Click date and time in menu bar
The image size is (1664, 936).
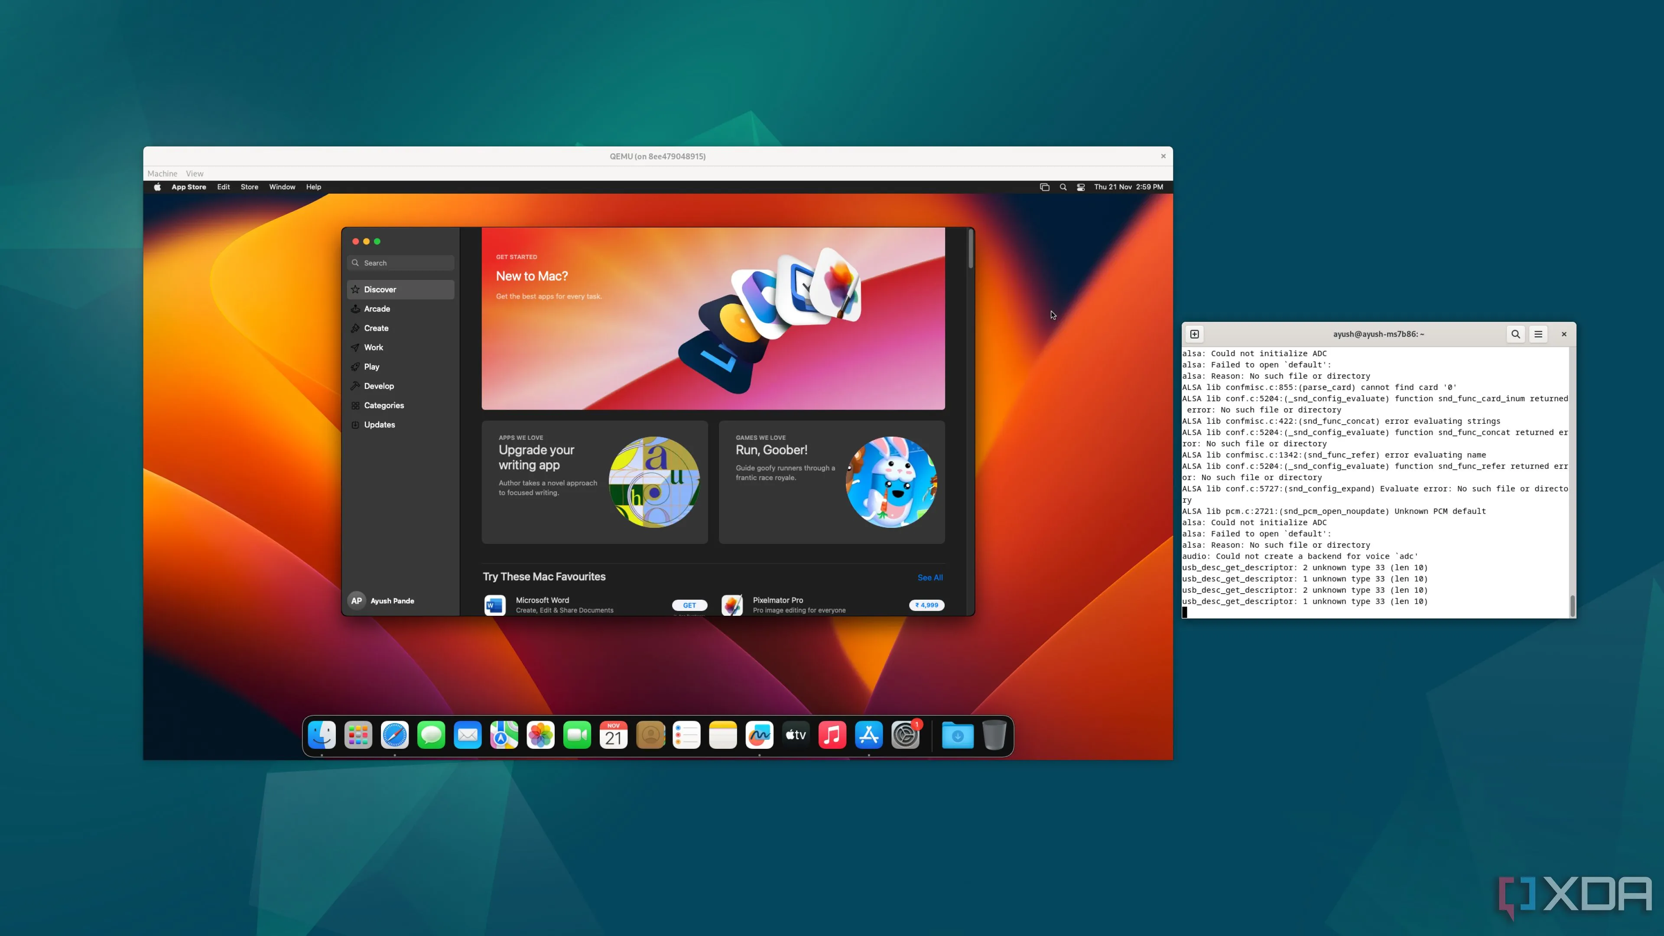[x=1128, y=187]
